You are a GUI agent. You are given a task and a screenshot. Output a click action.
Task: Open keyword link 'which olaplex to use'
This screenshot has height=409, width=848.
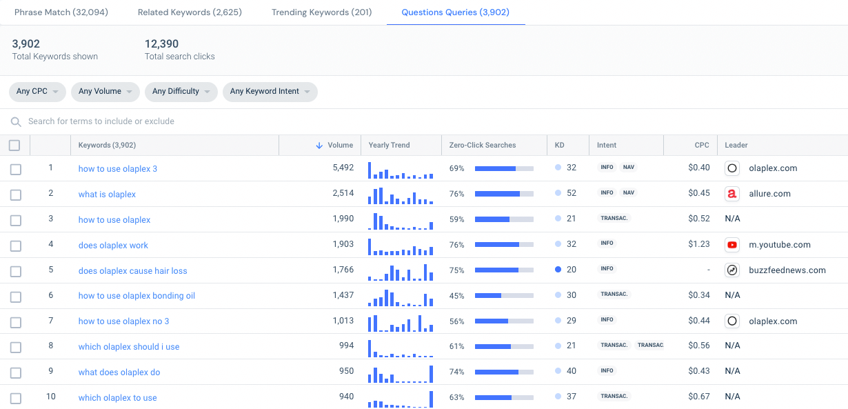click(118, 398)
